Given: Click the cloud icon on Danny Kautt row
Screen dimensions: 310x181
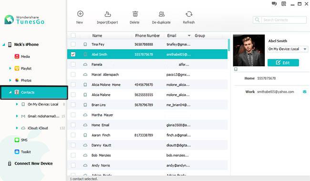Looking at the screenshot, I should (x=85, y=145).
